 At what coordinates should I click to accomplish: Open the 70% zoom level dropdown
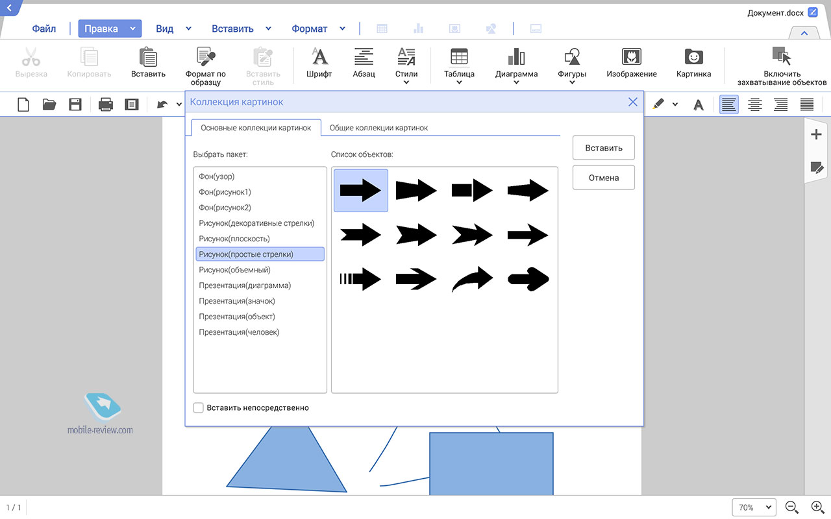(x=754, y=507)
